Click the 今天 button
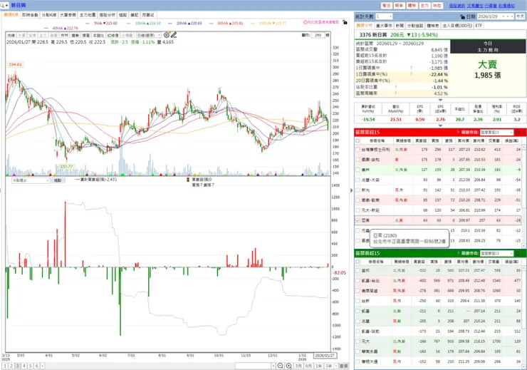Image resolution: width=527 pixels, height=370 pixels. (x=520, y=16)
